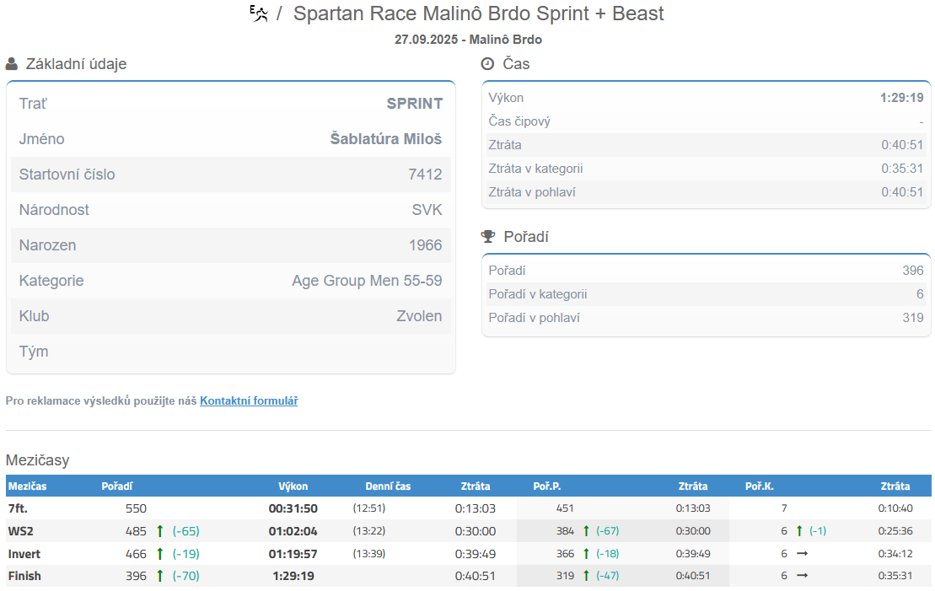Viewport: 935px width, 591px height.
Task: Click the green up arrow in Invert Poř.P. column
Action: 586,554
